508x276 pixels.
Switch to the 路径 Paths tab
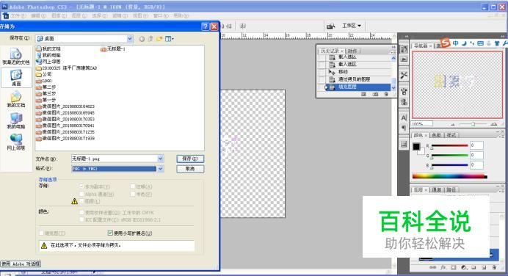[x=451, y=189]
